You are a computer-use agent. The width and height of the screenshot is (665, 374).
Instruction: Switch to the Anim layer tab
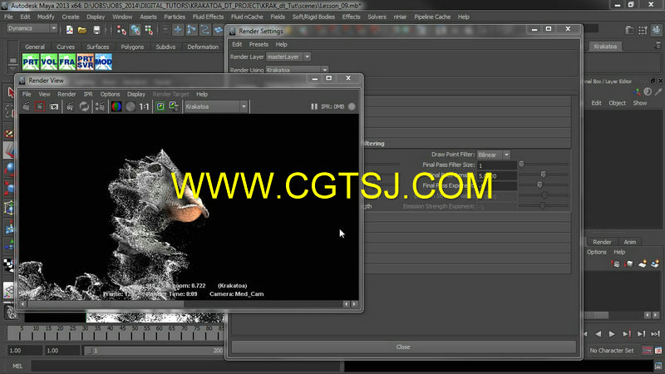coord(630,242)
